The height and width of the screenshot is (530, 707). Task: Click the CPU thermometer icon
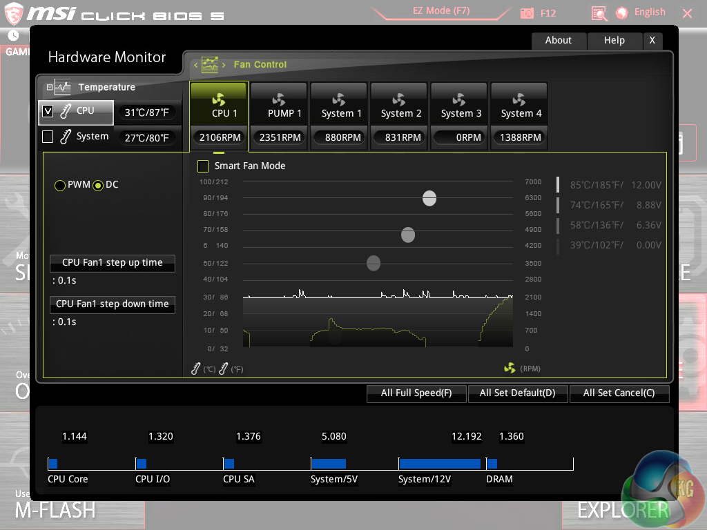(66, 111)
